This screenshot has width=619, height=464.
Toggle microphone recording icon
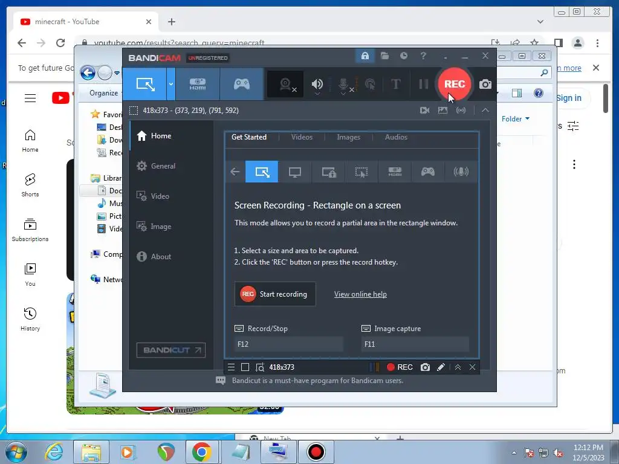(344, 85)
